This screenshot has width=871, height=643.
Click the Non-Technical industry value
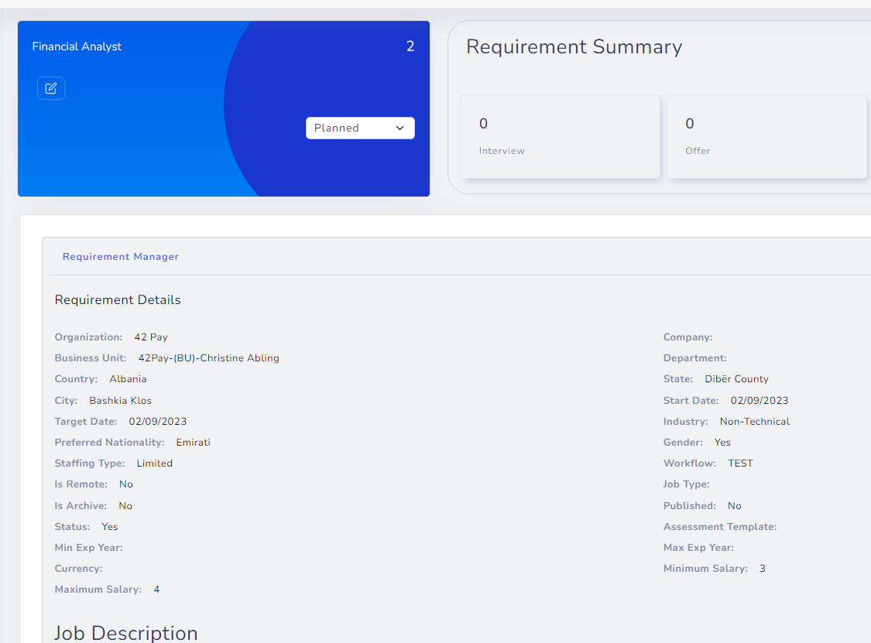(756, 421)
